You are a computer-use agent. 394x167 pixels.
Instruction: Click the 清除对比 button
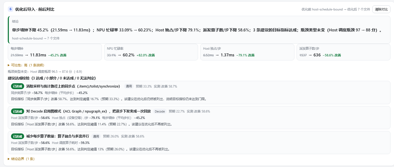(381, 9)
